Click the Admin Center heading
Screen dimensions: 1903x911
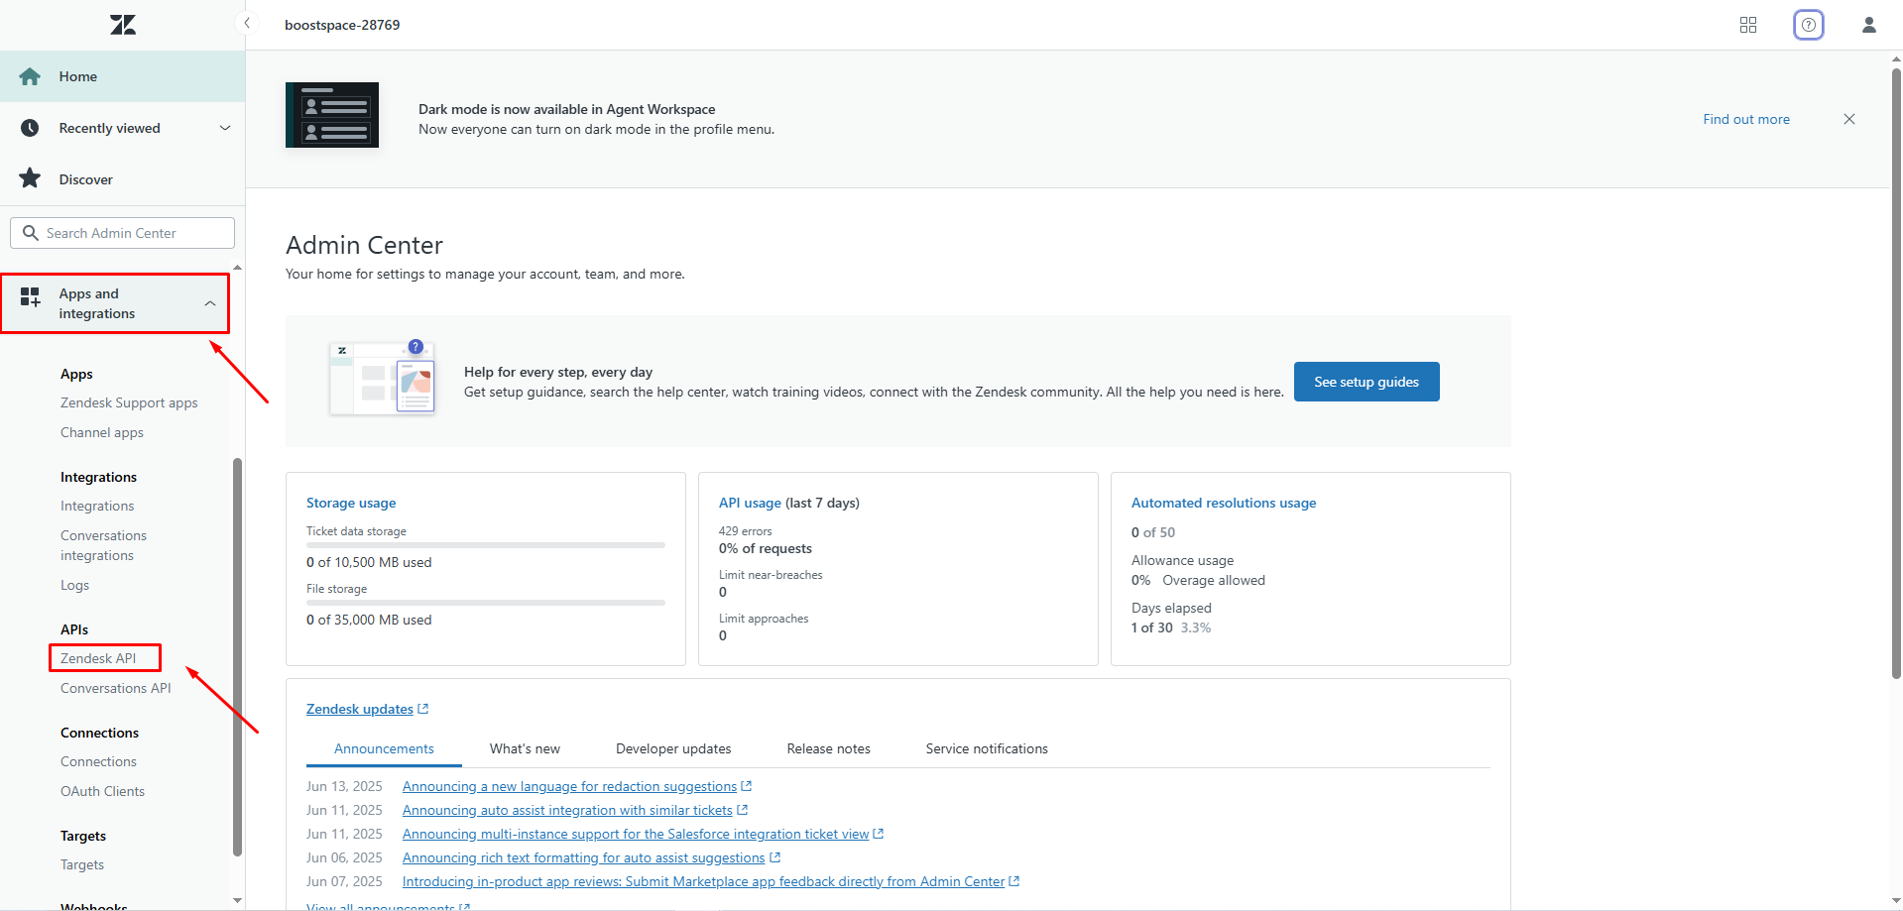click(x=364, y=245)
